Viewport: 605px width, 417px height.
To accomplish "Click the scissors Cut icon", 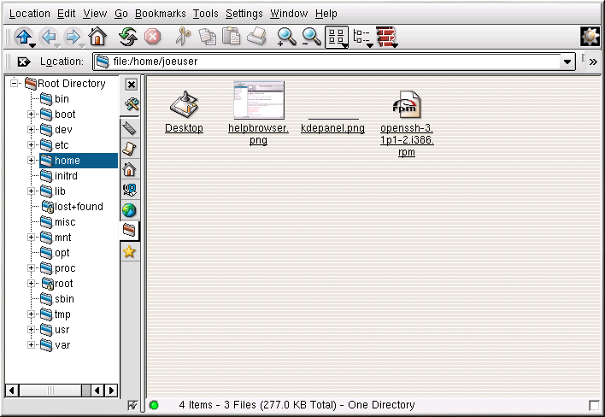I will [x=182, y=37].
